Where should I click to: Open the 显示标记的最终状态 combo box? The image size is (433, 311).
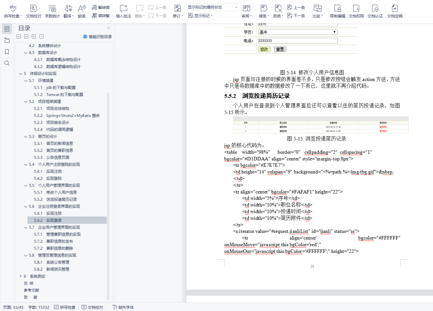(212, 7)
